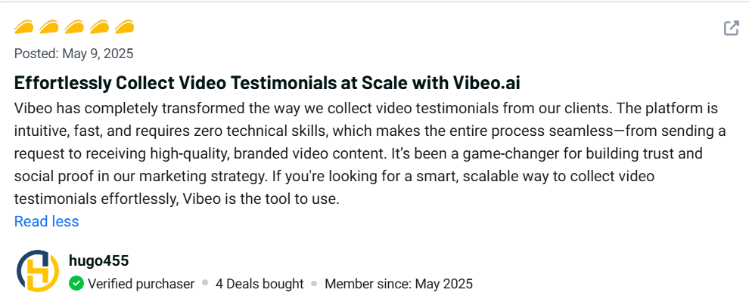This screenshot has width=749, height=305.
Task: Click the word Vibeo starting the review
Action: (x=33, y=108)
